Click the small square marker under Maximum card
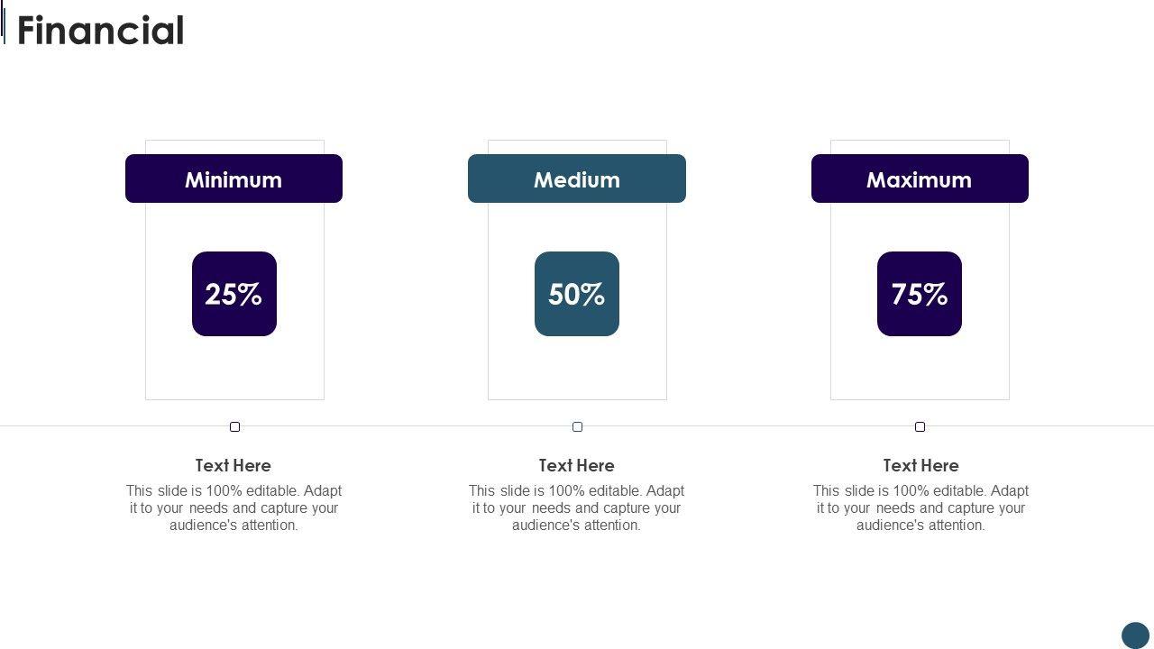This screenshot has width=1154, height=649. [x=920, y=426]
